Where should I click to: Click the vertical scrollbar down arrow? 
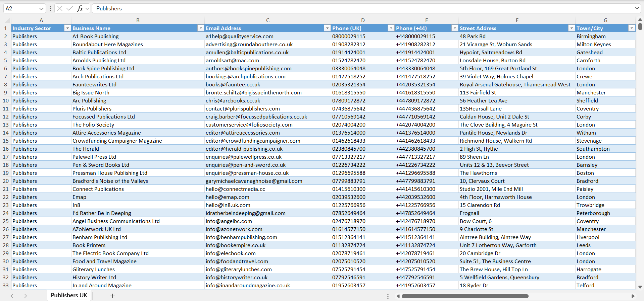click(x=640, y=287)
